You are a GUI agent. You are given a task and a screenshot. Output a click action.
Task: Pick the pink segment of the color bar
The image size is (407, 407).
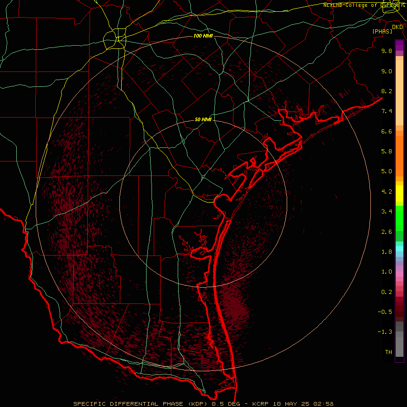(x=399, y=274)
